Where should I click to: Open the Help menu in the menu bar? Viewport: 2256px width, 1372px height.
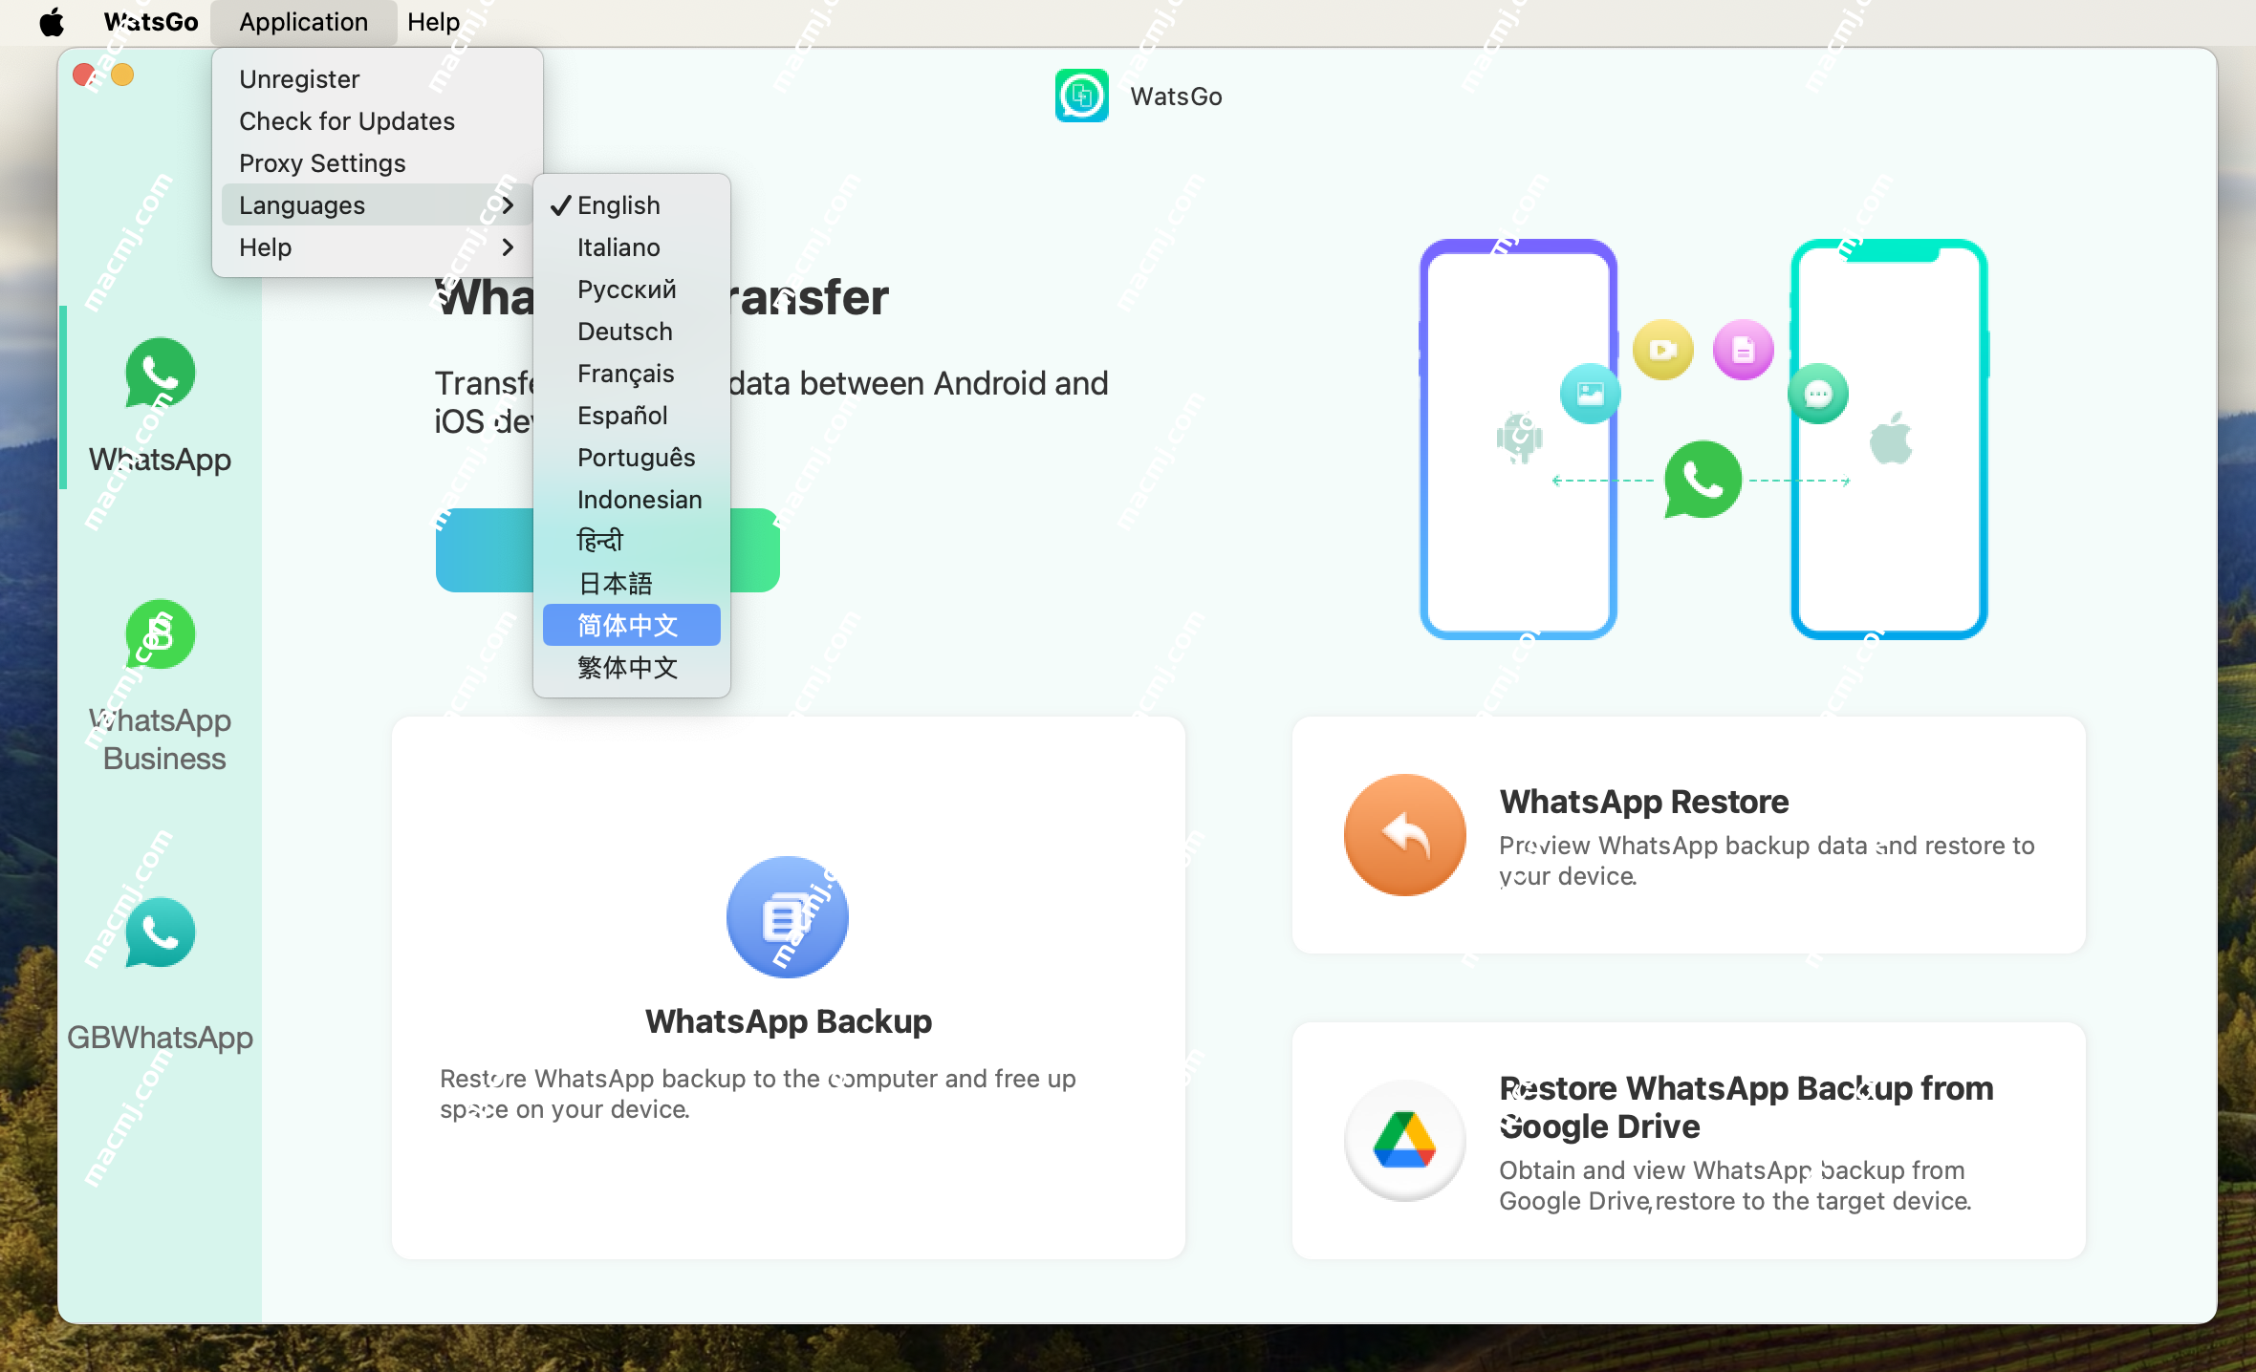pos(433,21)
